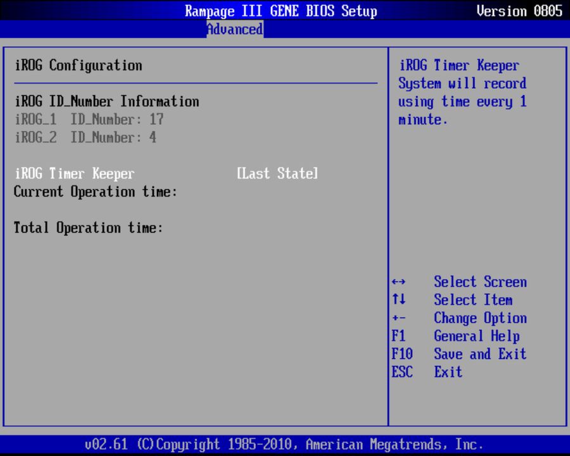The image size is (570, 456).
Task: Click the F1 key label
Action: (398, 336)
